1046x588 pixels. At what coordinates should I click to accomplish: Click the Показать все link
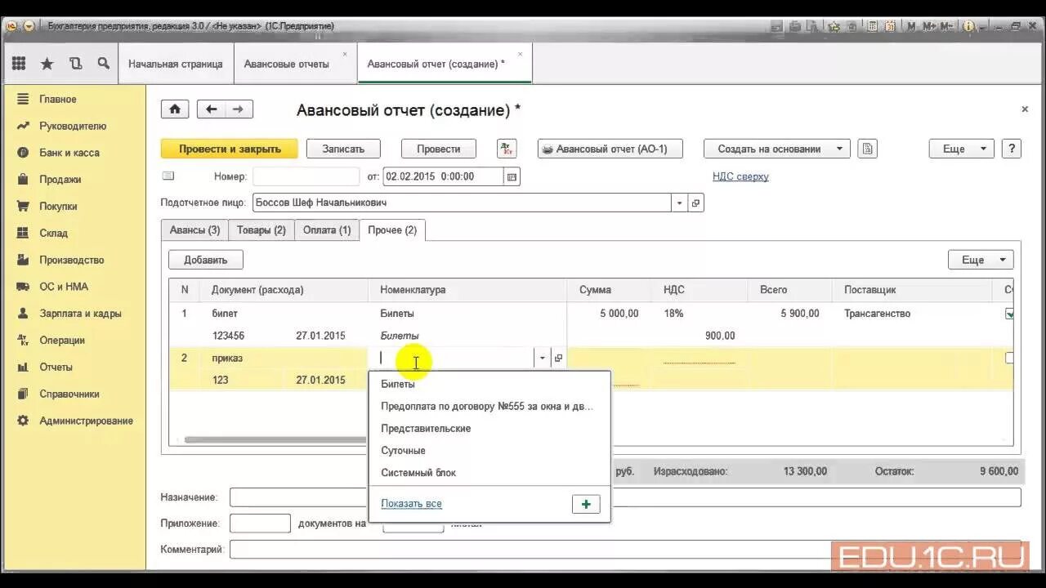click(x=411, y=504)
